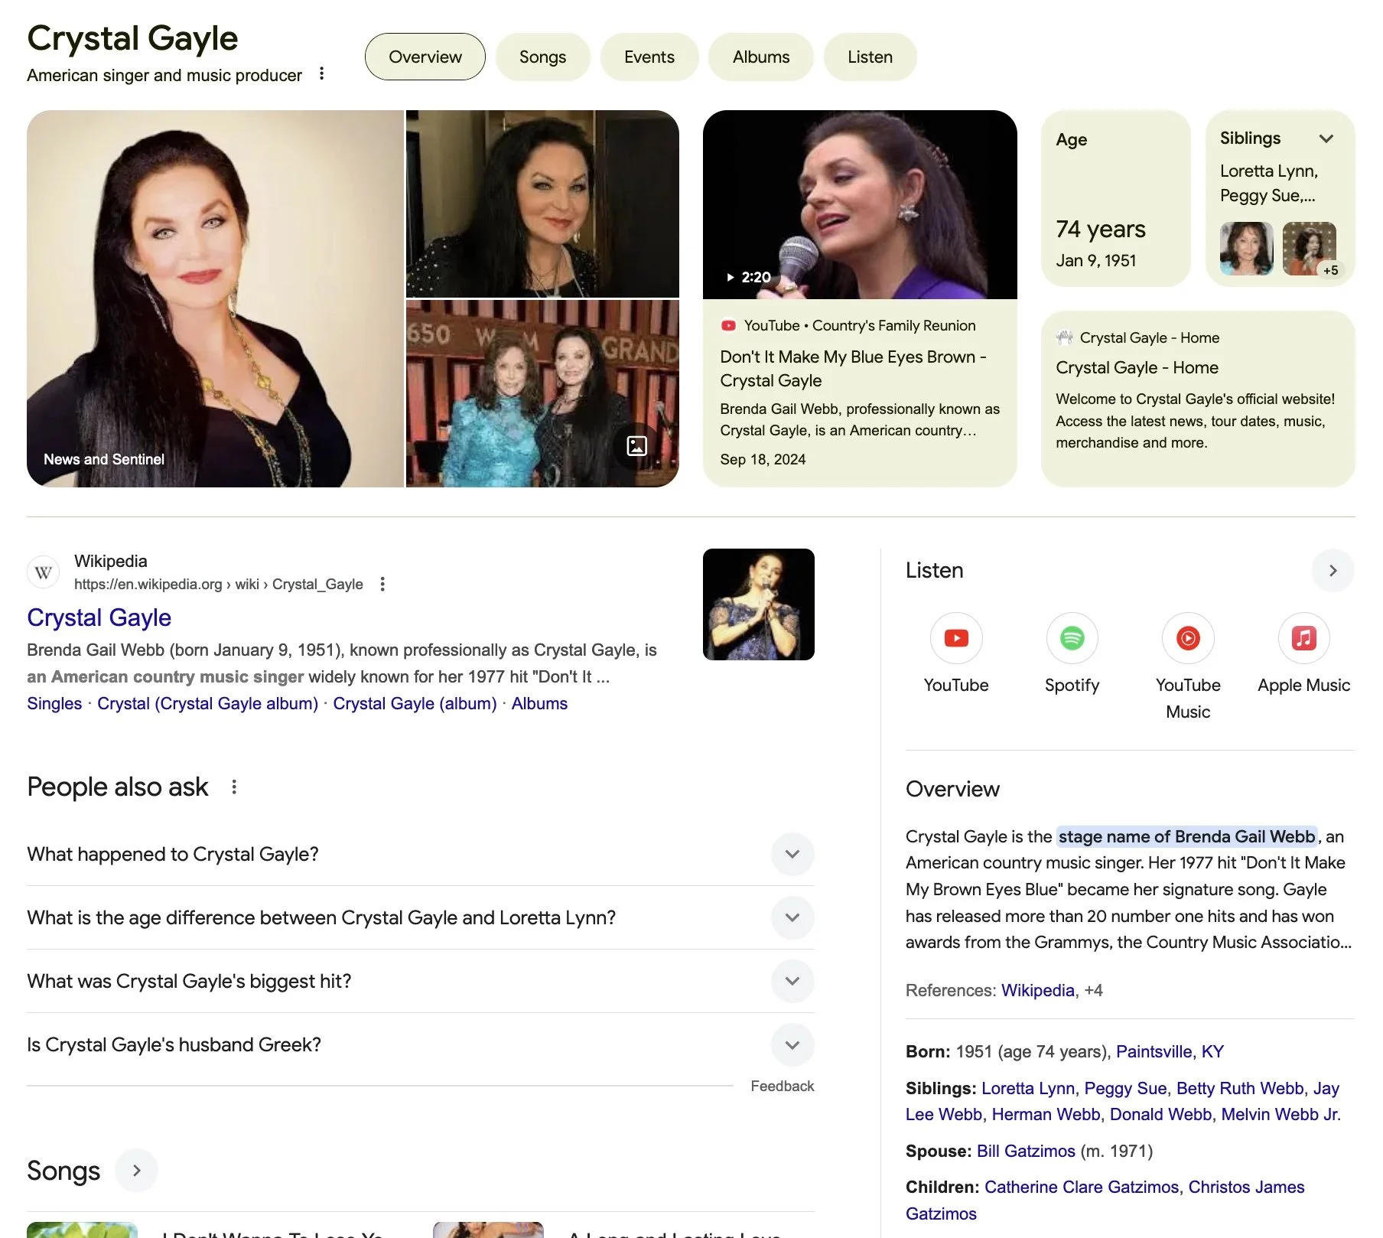Open Spotify from the Listen section
The height and width of the screenshot is (1238, 1383).
[x=1072, y=638]
